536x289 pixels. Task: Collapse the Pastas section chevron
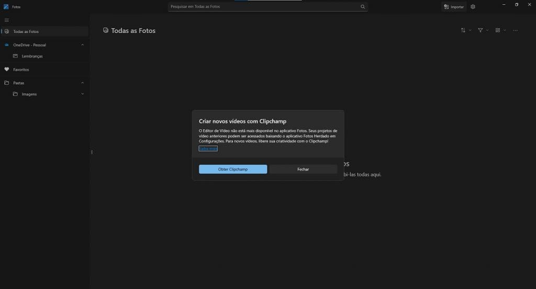coord(82,83)
